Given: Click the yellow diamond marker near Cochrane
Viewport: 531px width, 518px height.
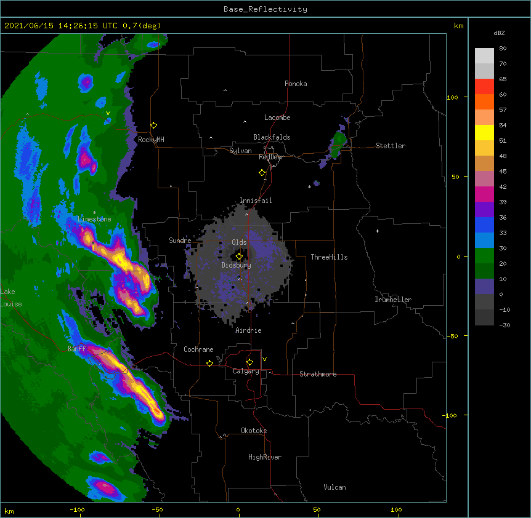Looking at the screenshot, I should pyautogui.click(x=209, y=363).
